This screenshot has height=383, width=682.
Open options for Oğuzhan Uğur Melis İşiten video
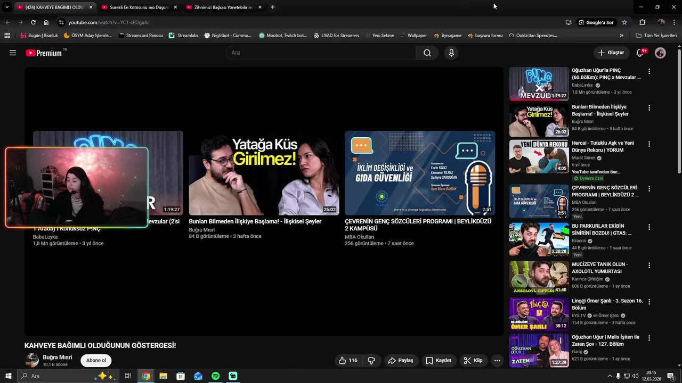(x=649, y=338)
